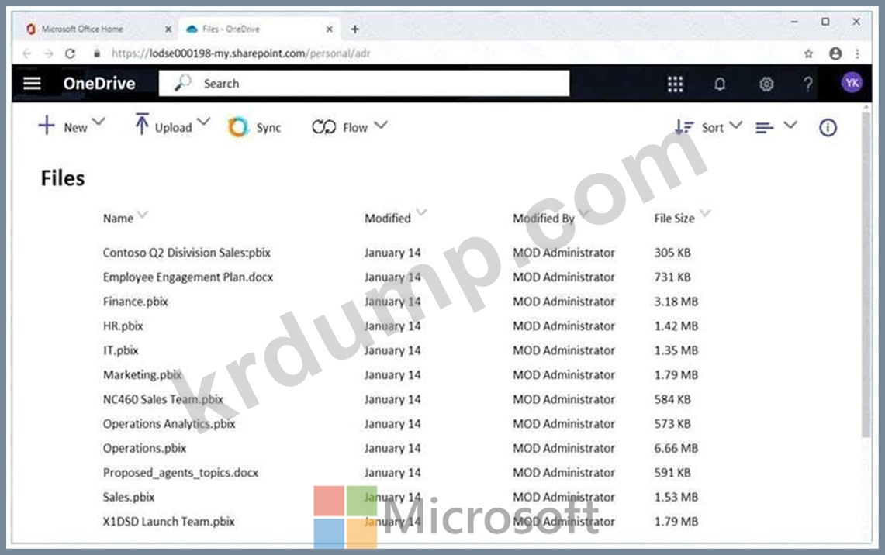The height and width of the screenshot is (555, 885).
Task: Click January 14 in the IT.pbix row
Action: tap(392, 350)
